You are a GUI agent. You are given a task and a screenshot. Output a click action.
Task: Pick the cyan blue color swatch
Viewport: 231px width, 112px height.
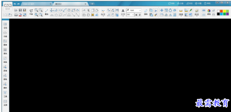click(221, 14)
